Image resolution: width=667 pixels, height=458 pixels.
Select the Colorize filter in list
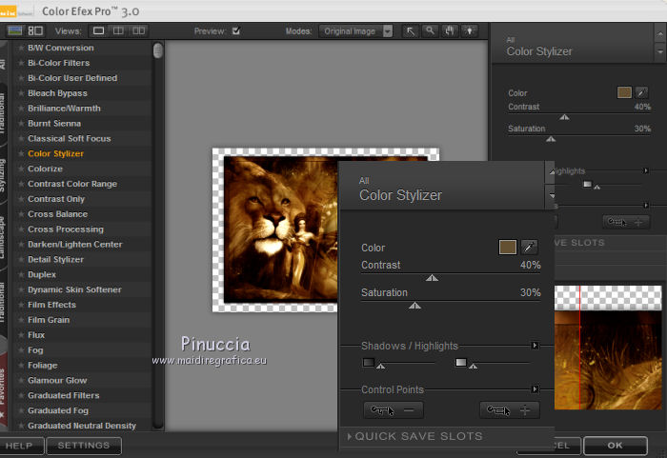[45, 169]
